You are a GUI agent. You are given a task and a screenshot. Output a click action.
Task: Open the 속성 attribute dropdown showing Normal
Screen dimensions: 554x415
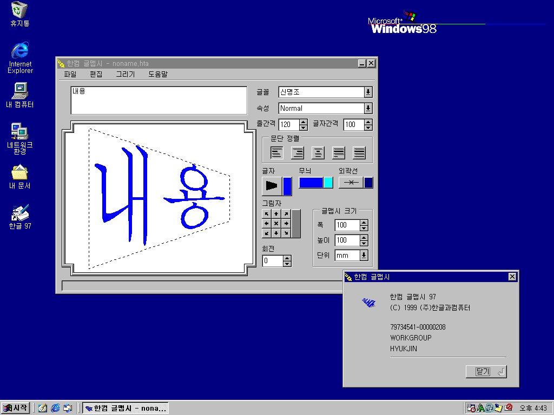point(368,108)
